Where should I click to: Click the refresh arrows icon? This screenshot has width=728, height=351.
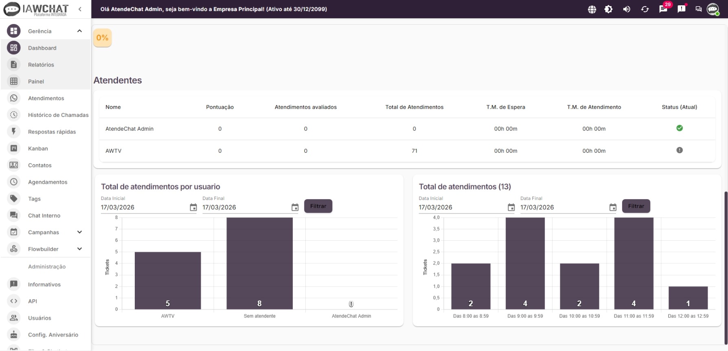point(645,9)
